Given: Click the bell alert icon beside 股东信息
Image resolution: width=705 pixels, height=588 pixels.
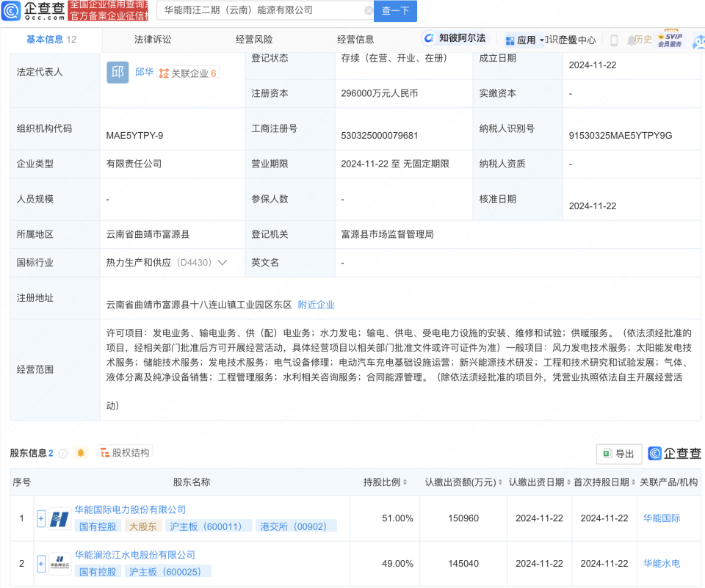Looking at the screenshot, I should 81,453.
